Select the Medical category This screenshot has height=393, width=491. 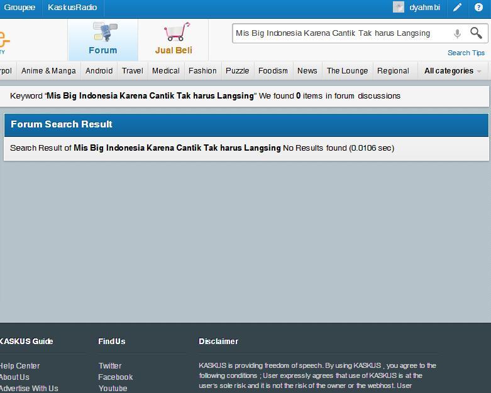tap(166, 71)
